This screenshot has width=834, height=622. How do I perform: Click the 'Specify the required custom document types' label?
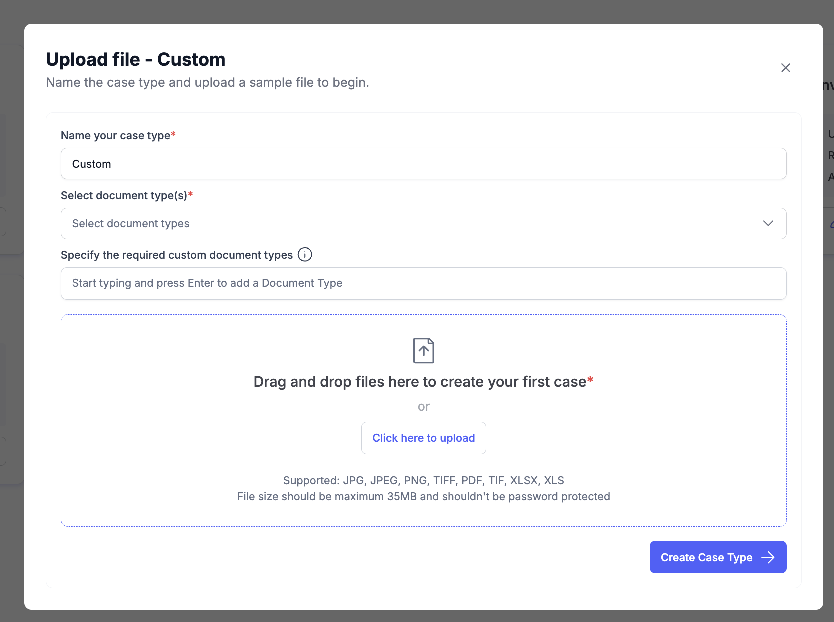pos(177,255)
